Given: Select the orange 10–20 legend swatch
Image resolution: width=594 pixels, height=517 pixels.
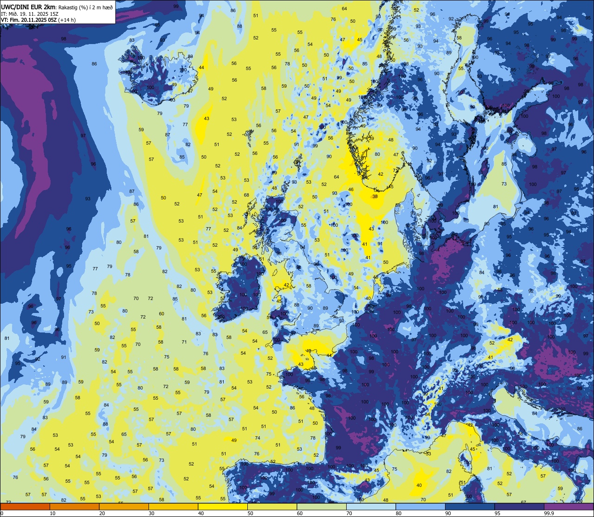Looking at the screenshot, I should tap(74, 506).
